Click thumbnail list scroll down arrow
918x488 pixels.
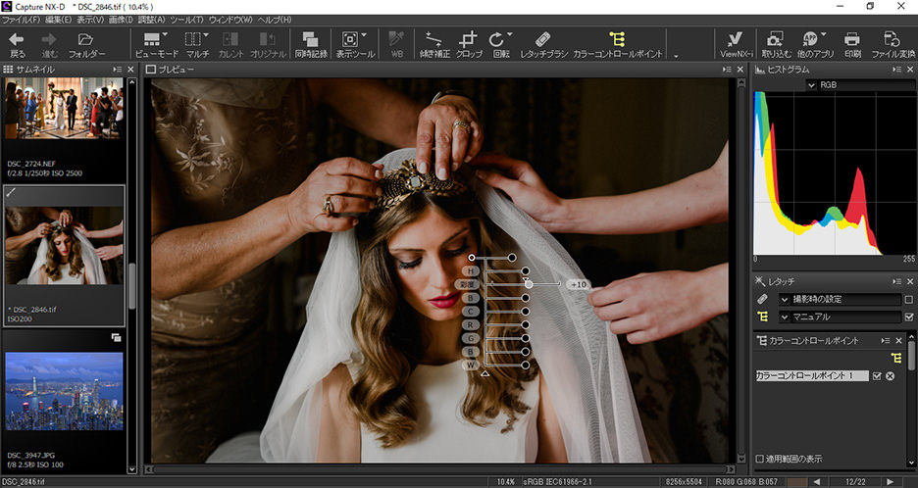(131, 469)
